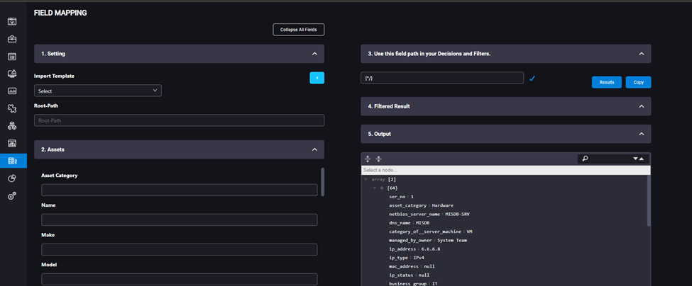The image size is (692, 286).
Task: Select the dns_name : MISDB row
Action: [x=409, y=223]
